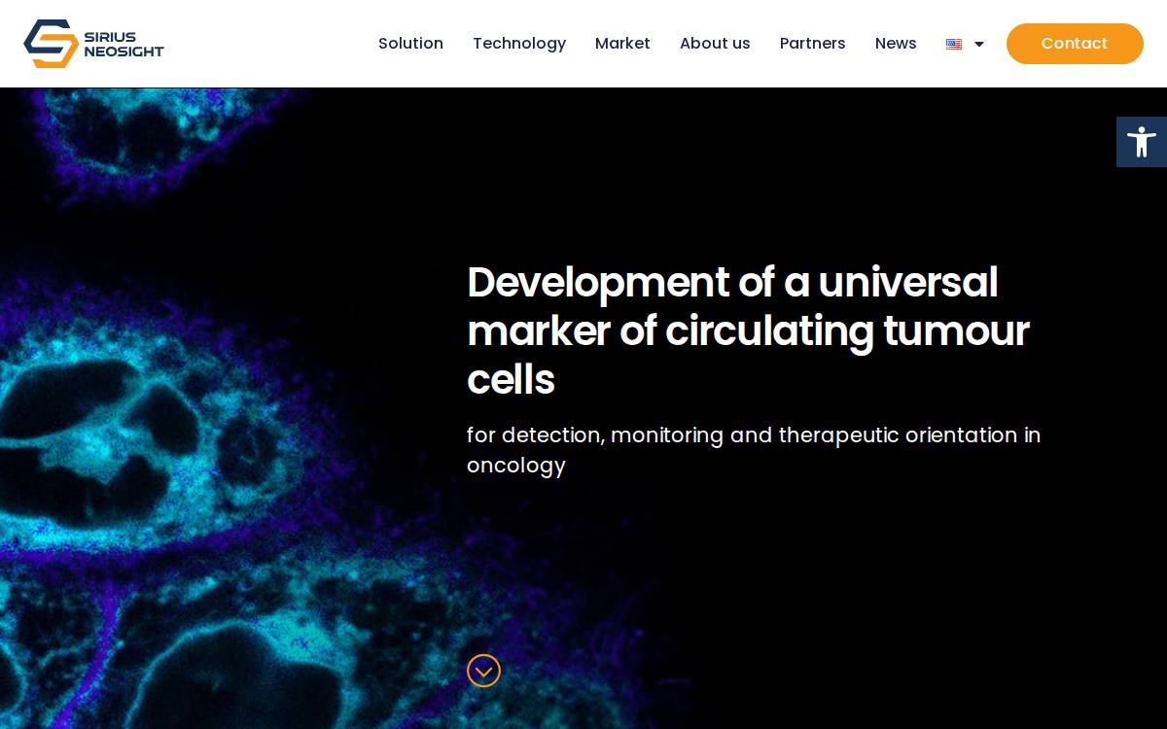Open the Solution menu item
The image size is (1167, 729).
pyautogui.click(x=410, y=44)
